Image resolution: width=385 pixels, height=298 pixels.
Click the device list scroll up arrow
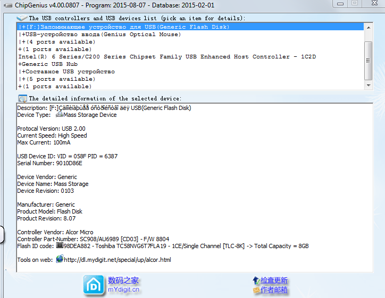pyautogui.click(x=369, y=28)
